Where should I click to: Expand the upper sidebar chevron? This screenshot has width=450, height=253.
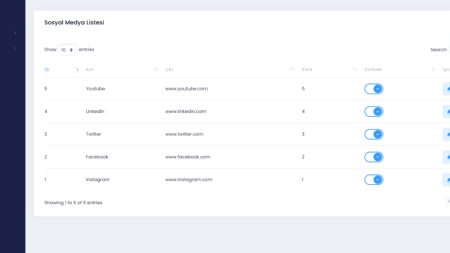coord(15,33)
